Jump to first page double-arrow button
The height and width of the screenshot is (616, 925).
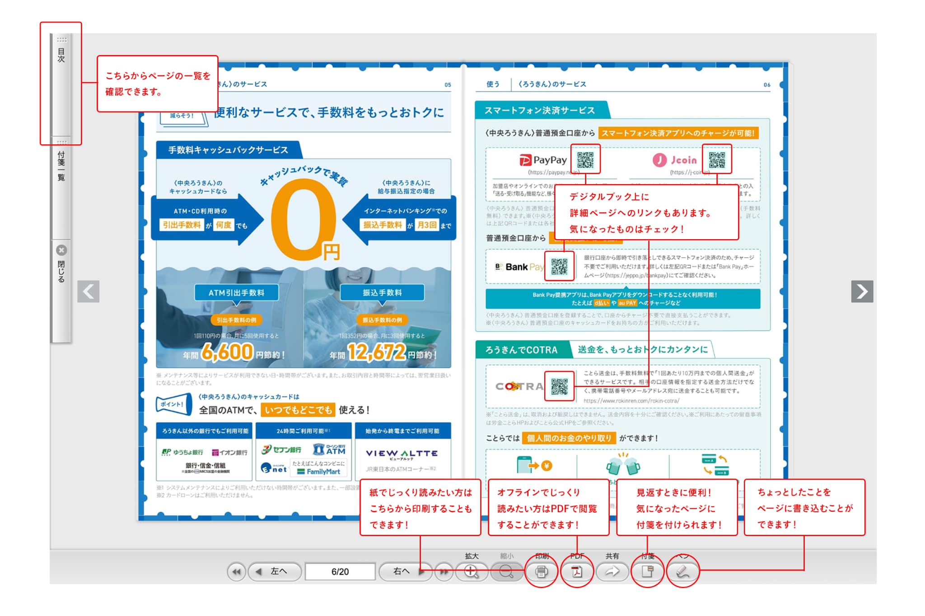click(236, 572)
